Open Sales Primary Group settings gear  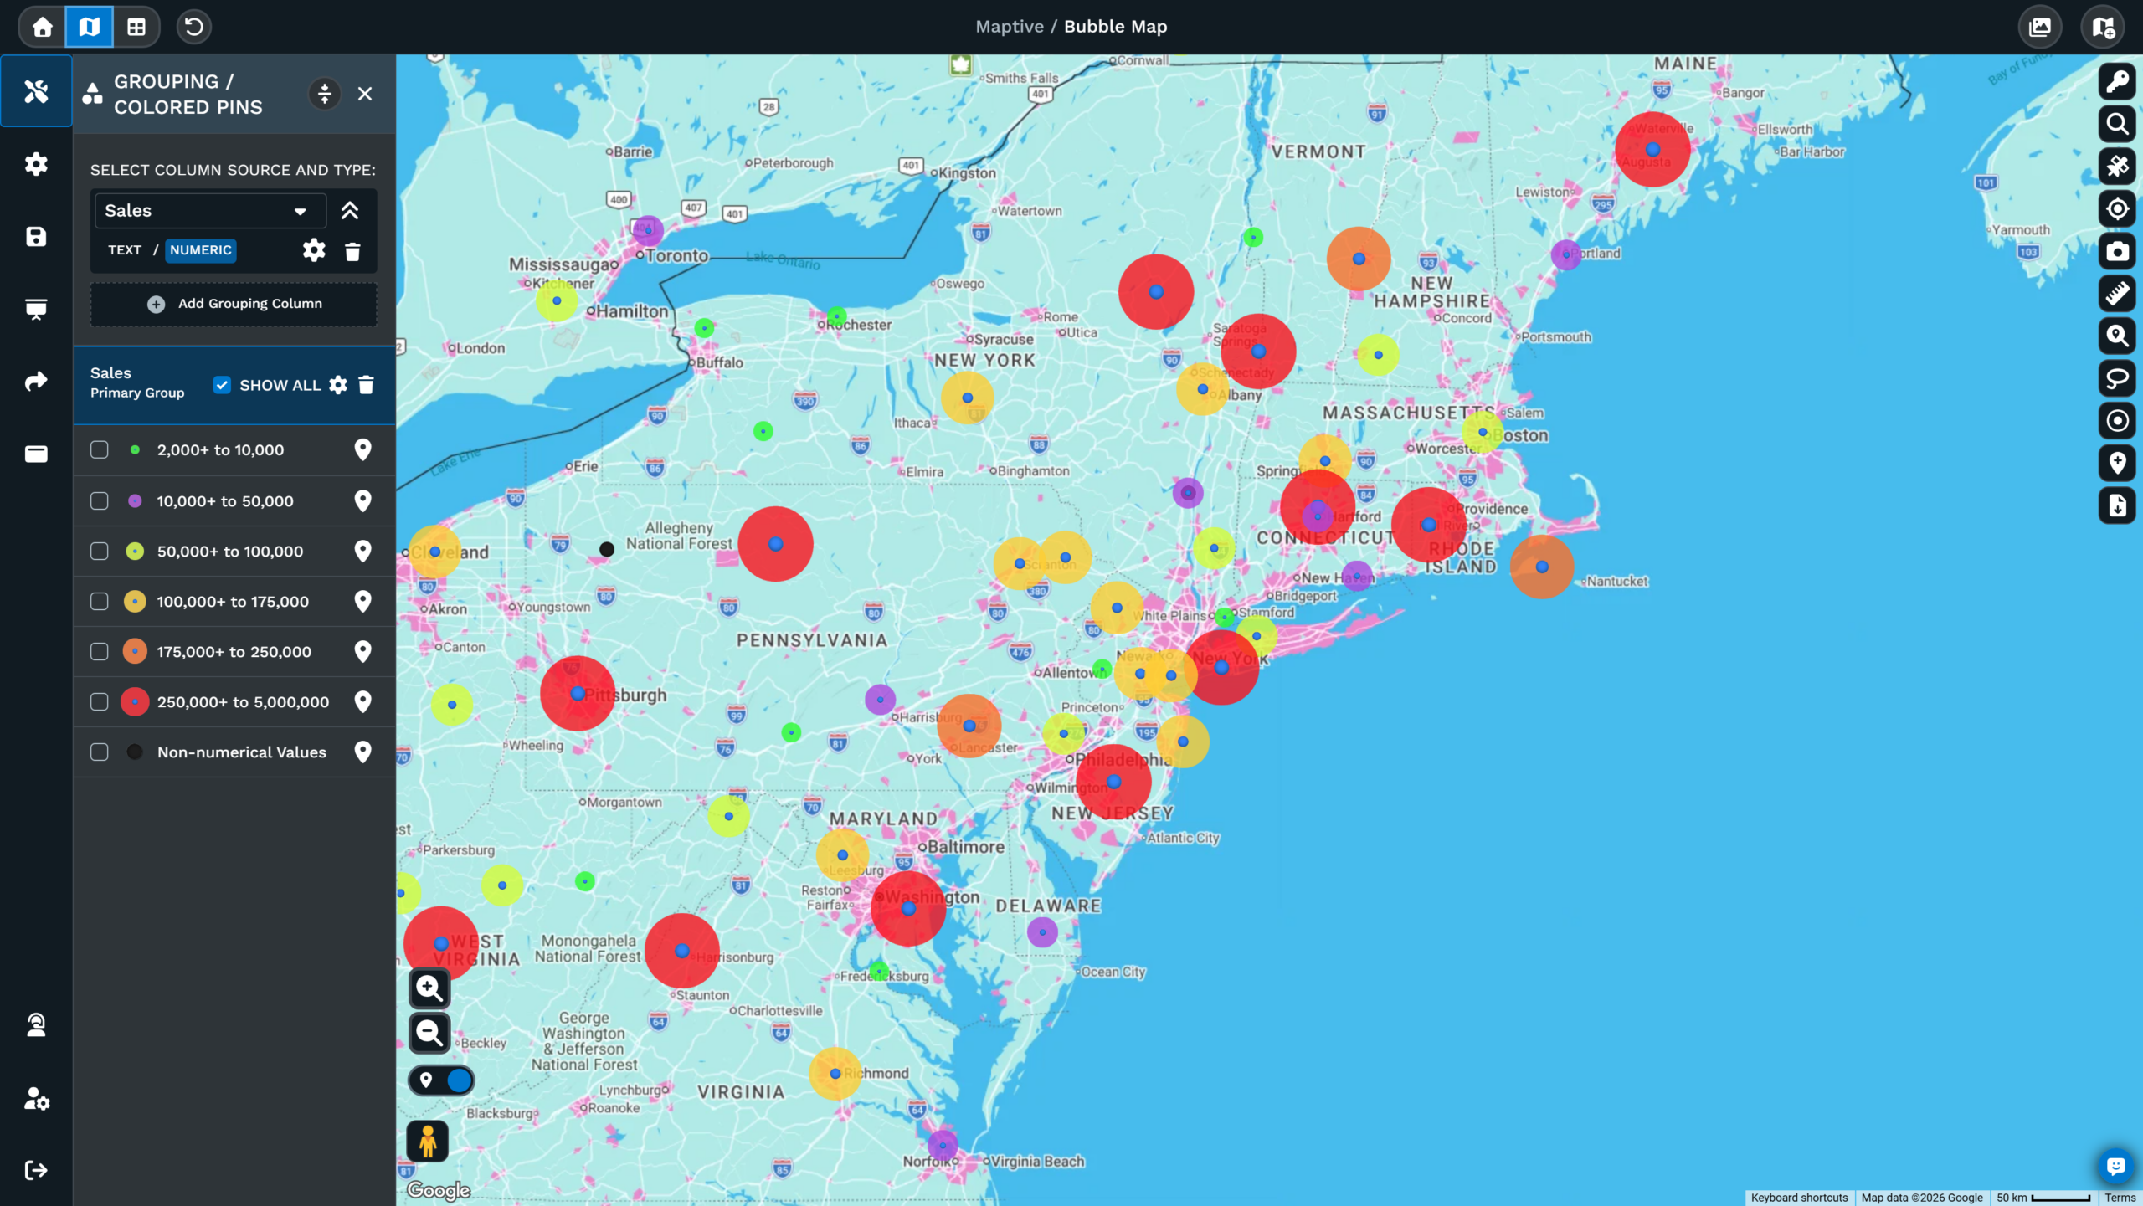point(338,385)
